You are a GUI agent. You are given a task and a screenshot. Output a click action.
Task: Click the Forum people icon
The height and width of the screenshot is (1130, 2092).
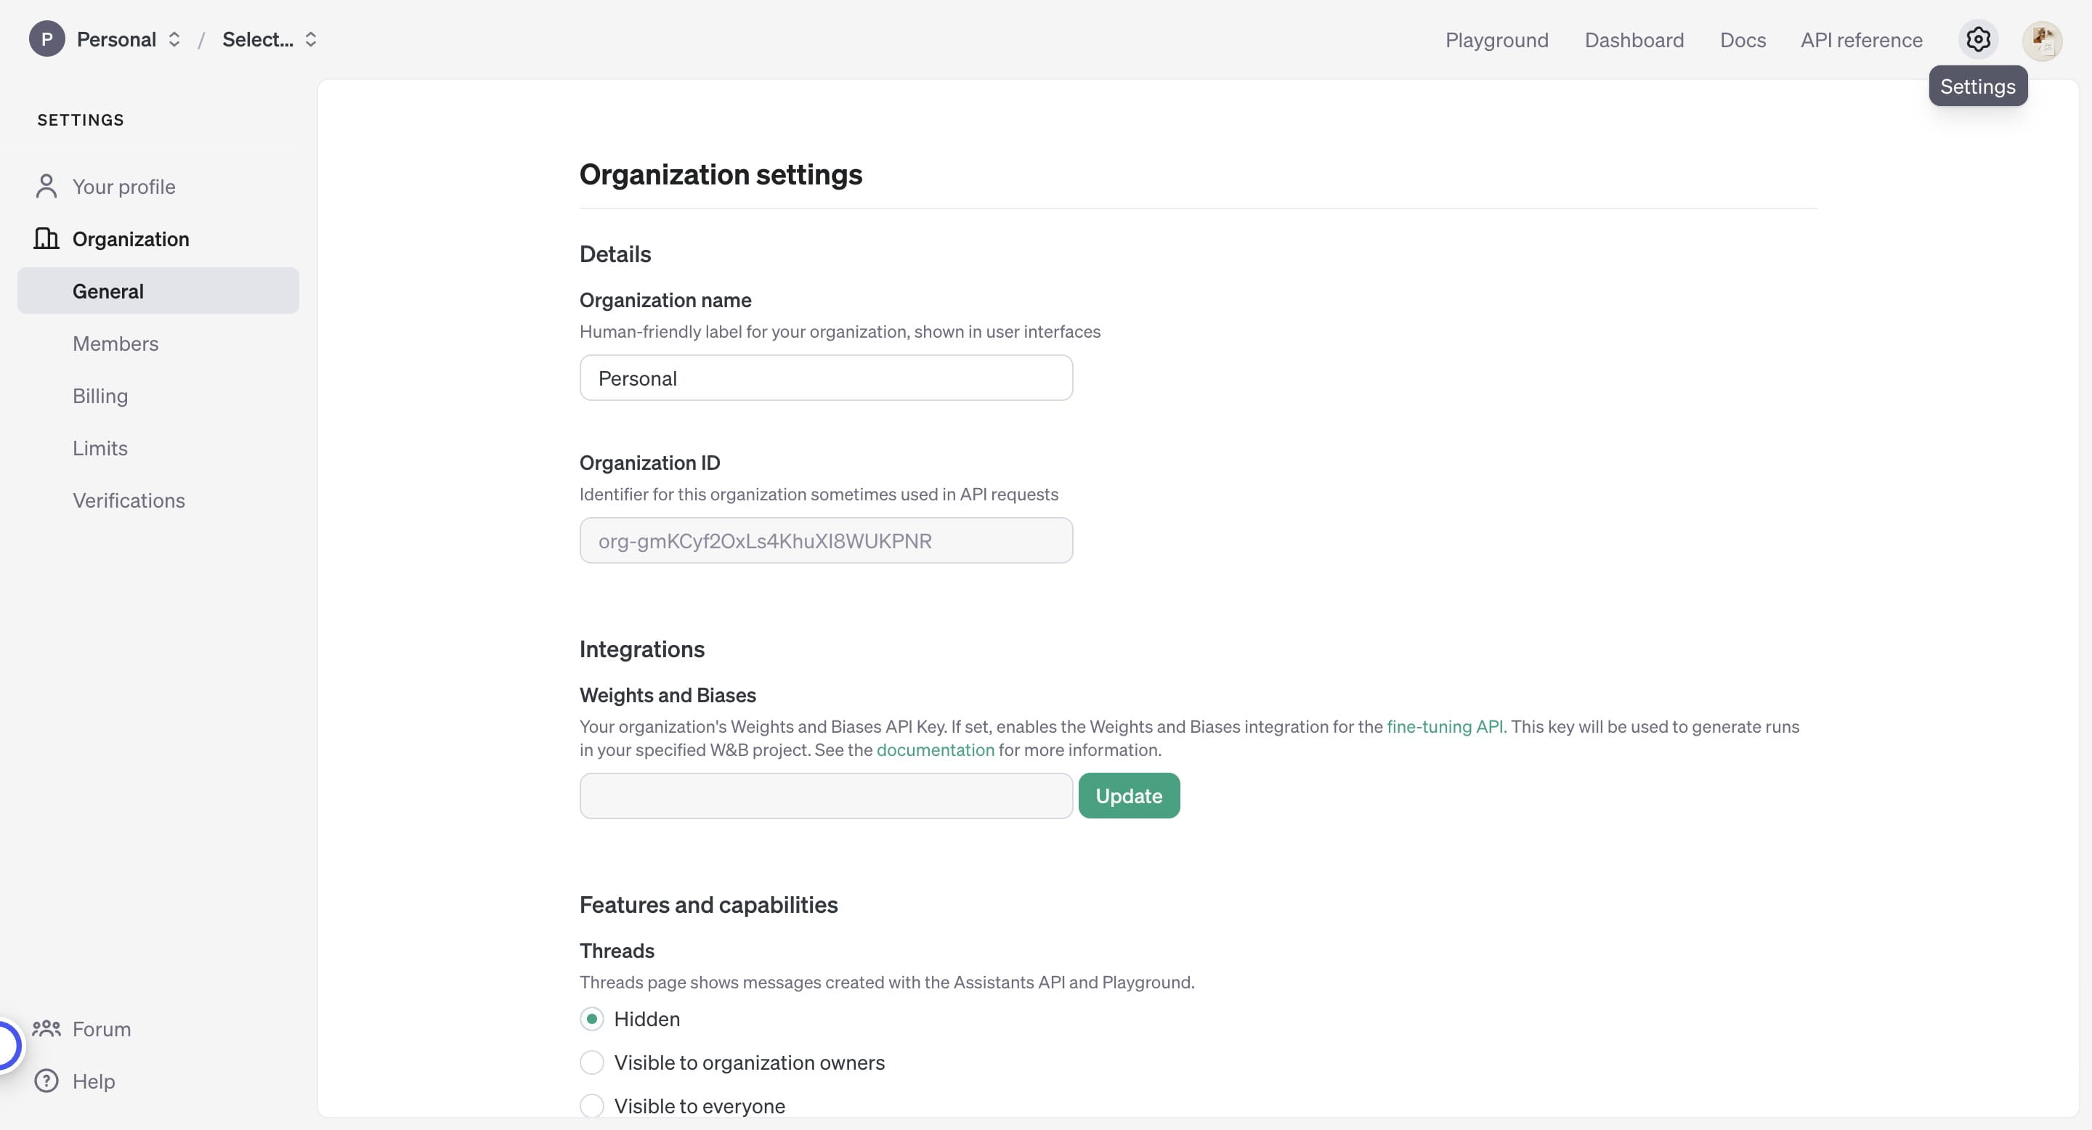click(x=46, y=1028)
